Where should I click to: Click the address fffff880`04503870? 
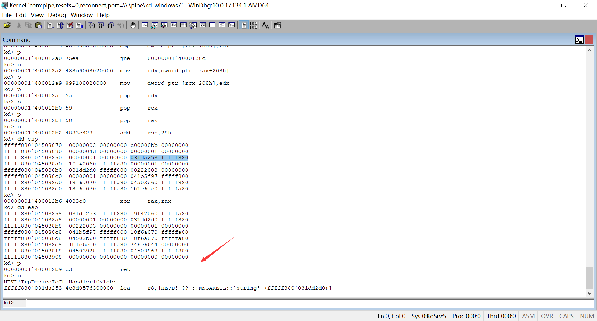point(33,145)
